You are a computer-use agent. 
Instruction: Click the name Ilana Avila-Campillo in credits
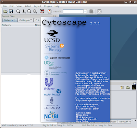point(87,119)
